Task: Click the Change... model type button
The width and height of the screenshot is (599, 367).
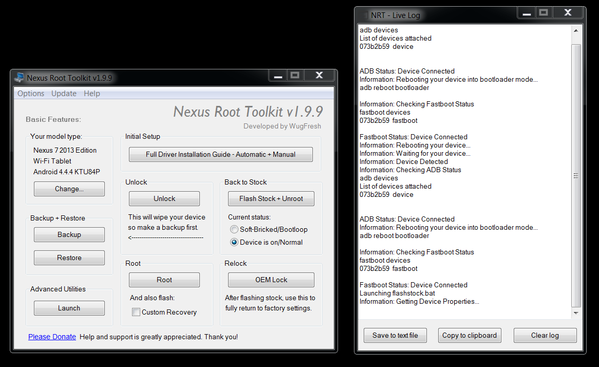Action: coord(69,189)
